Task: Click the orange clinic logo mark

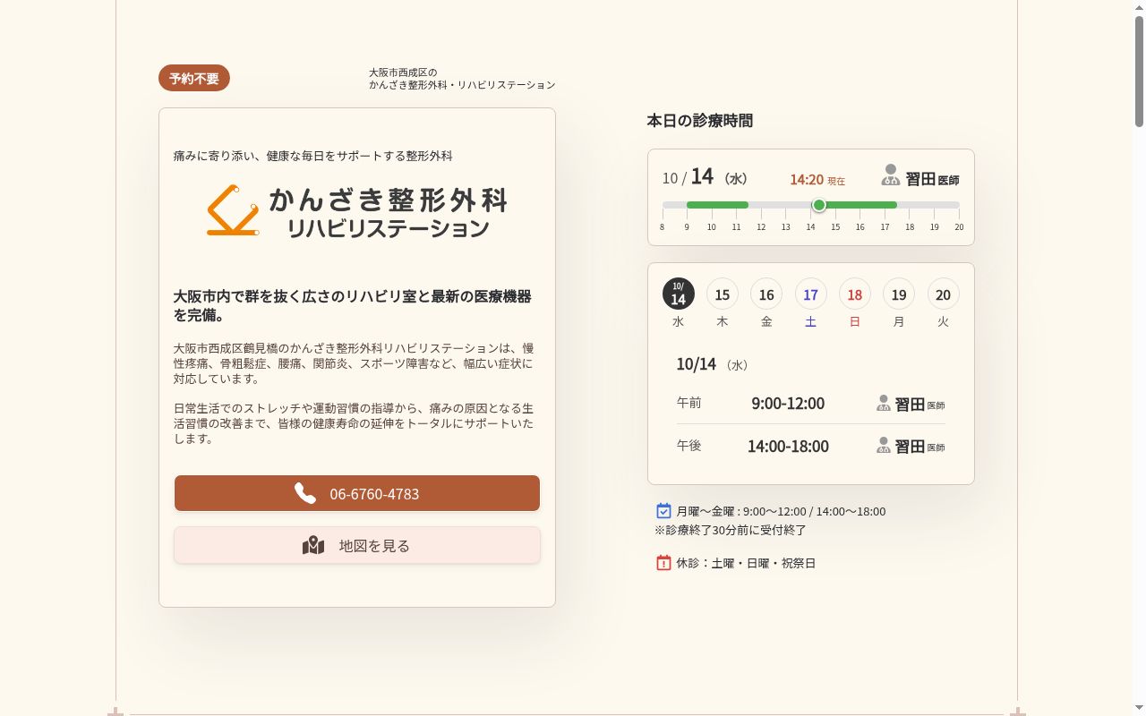Action: click(x=233, y=210)
